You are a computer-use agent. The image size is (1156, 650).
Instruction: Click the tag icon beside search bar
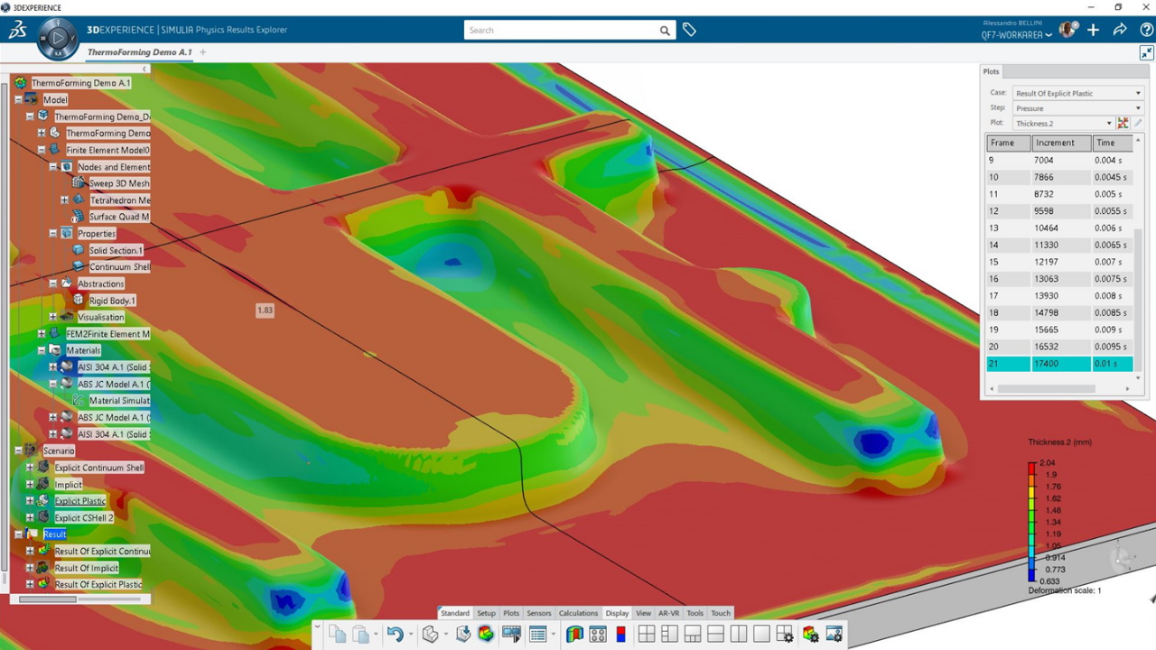[689, 30]
